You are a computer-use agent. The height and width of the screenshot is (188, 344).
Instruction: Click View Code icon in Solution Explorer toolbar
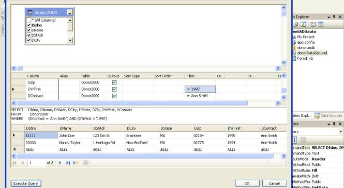[x=313, y=24]
